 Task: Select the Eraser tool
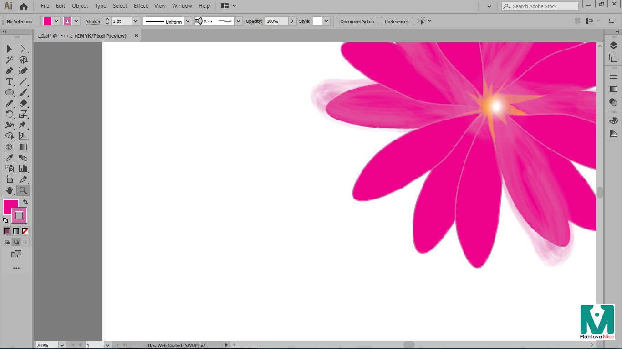[23, 104]
